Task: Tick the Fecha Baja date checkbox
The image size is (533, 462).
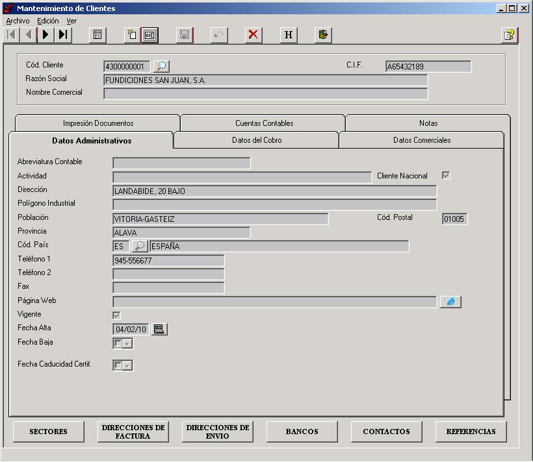Action: click(x=118, y=343)
